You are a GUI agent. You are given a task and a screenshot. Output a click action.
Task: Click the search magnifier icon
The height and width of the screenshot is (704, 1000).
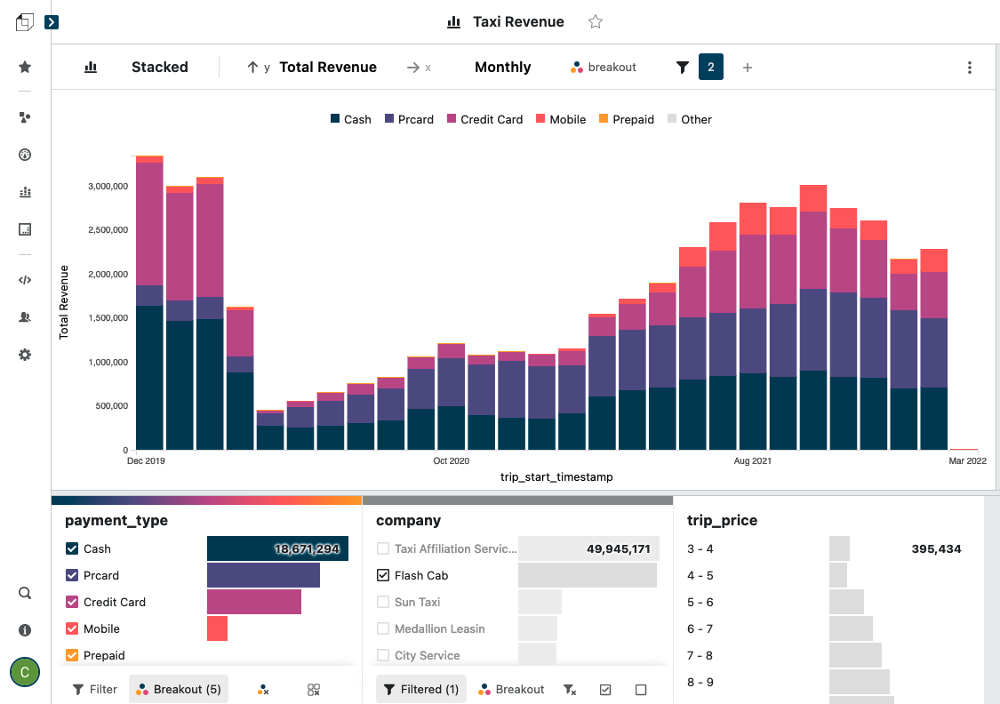tap(25, 594)
